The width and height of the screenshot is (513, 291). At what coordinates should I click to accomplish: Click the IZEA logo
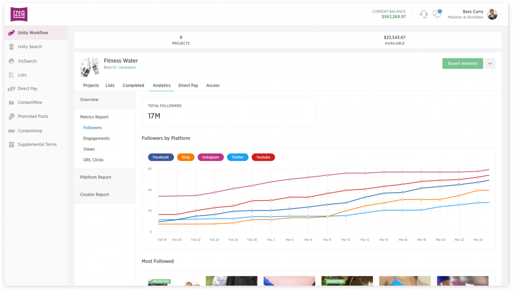(19, 14)
